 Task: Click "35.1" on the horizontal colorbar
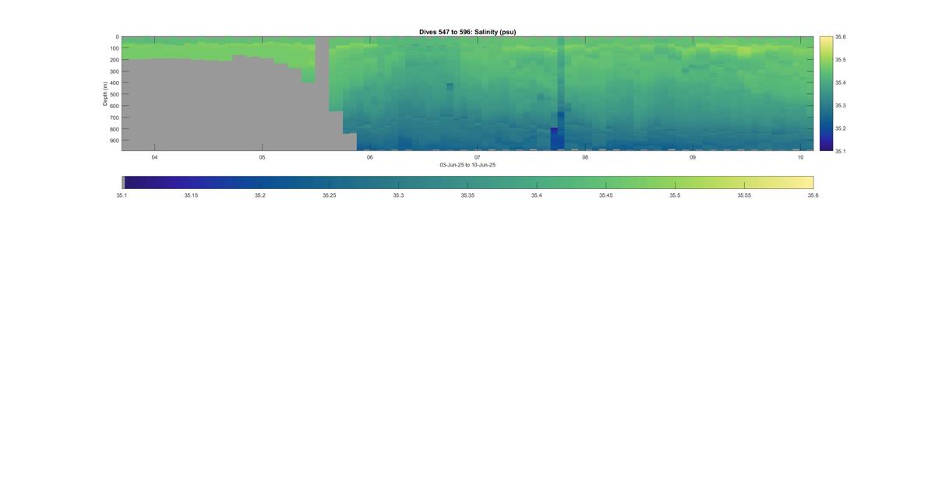[x=122, y=195]
